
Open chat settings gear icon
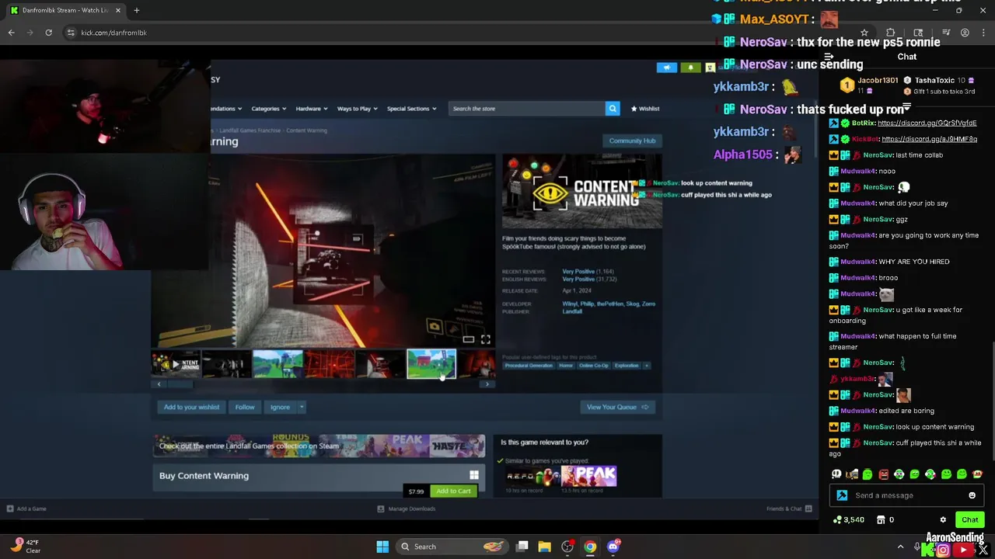point(943,519)
